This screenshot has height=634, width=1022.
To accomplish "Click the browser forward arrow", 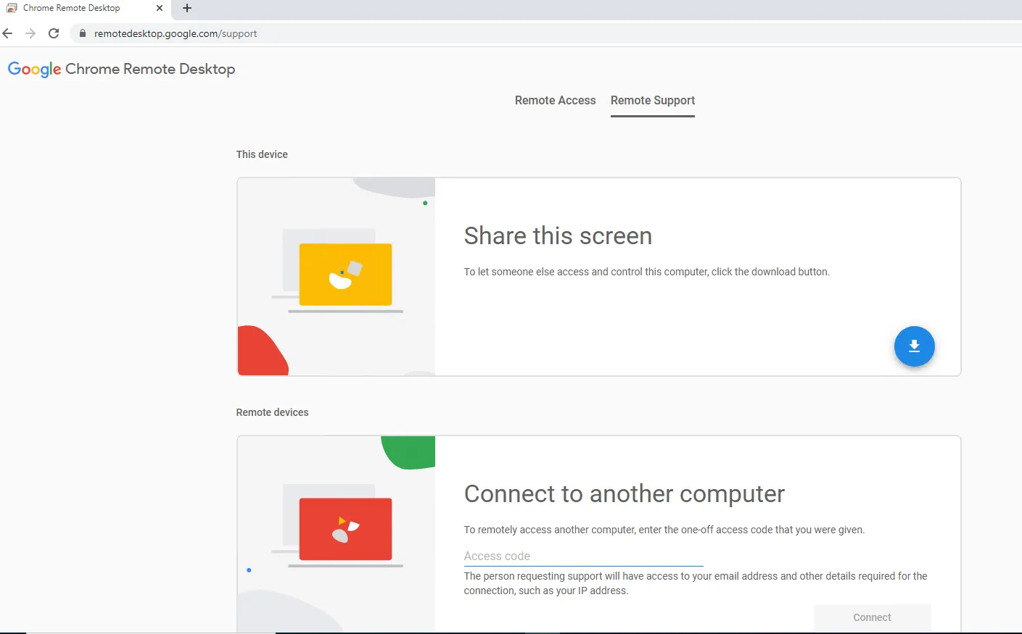I will 30,33.
